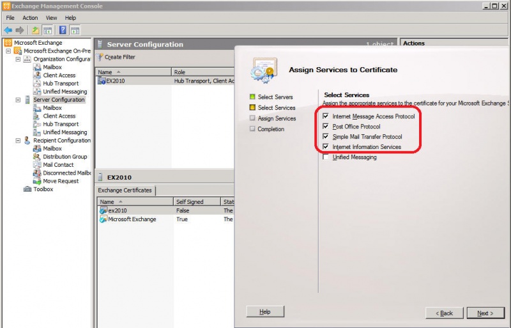Open Distribution Group under Recipient Configuration
The width and height of the screenshot is (511, 328).
[x=65, y=157]
